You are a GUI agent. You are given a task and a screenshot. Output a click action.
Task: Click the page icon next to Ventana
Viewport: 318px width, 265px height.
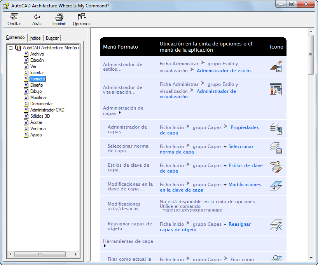tap(26, 129)
